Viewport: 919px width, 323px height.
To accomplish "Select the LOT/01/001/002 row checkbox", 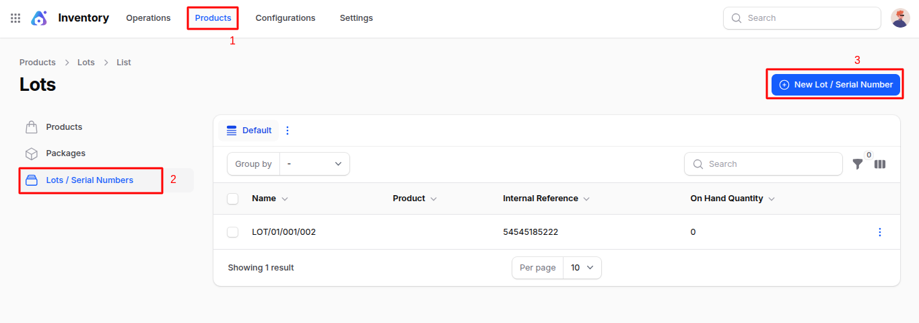I will (233, 232).
